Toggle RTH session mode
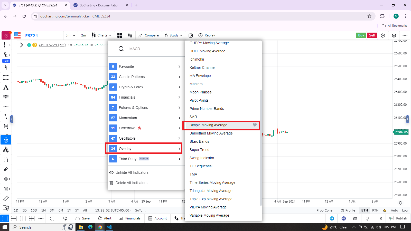411x231 pixels. 375,210
